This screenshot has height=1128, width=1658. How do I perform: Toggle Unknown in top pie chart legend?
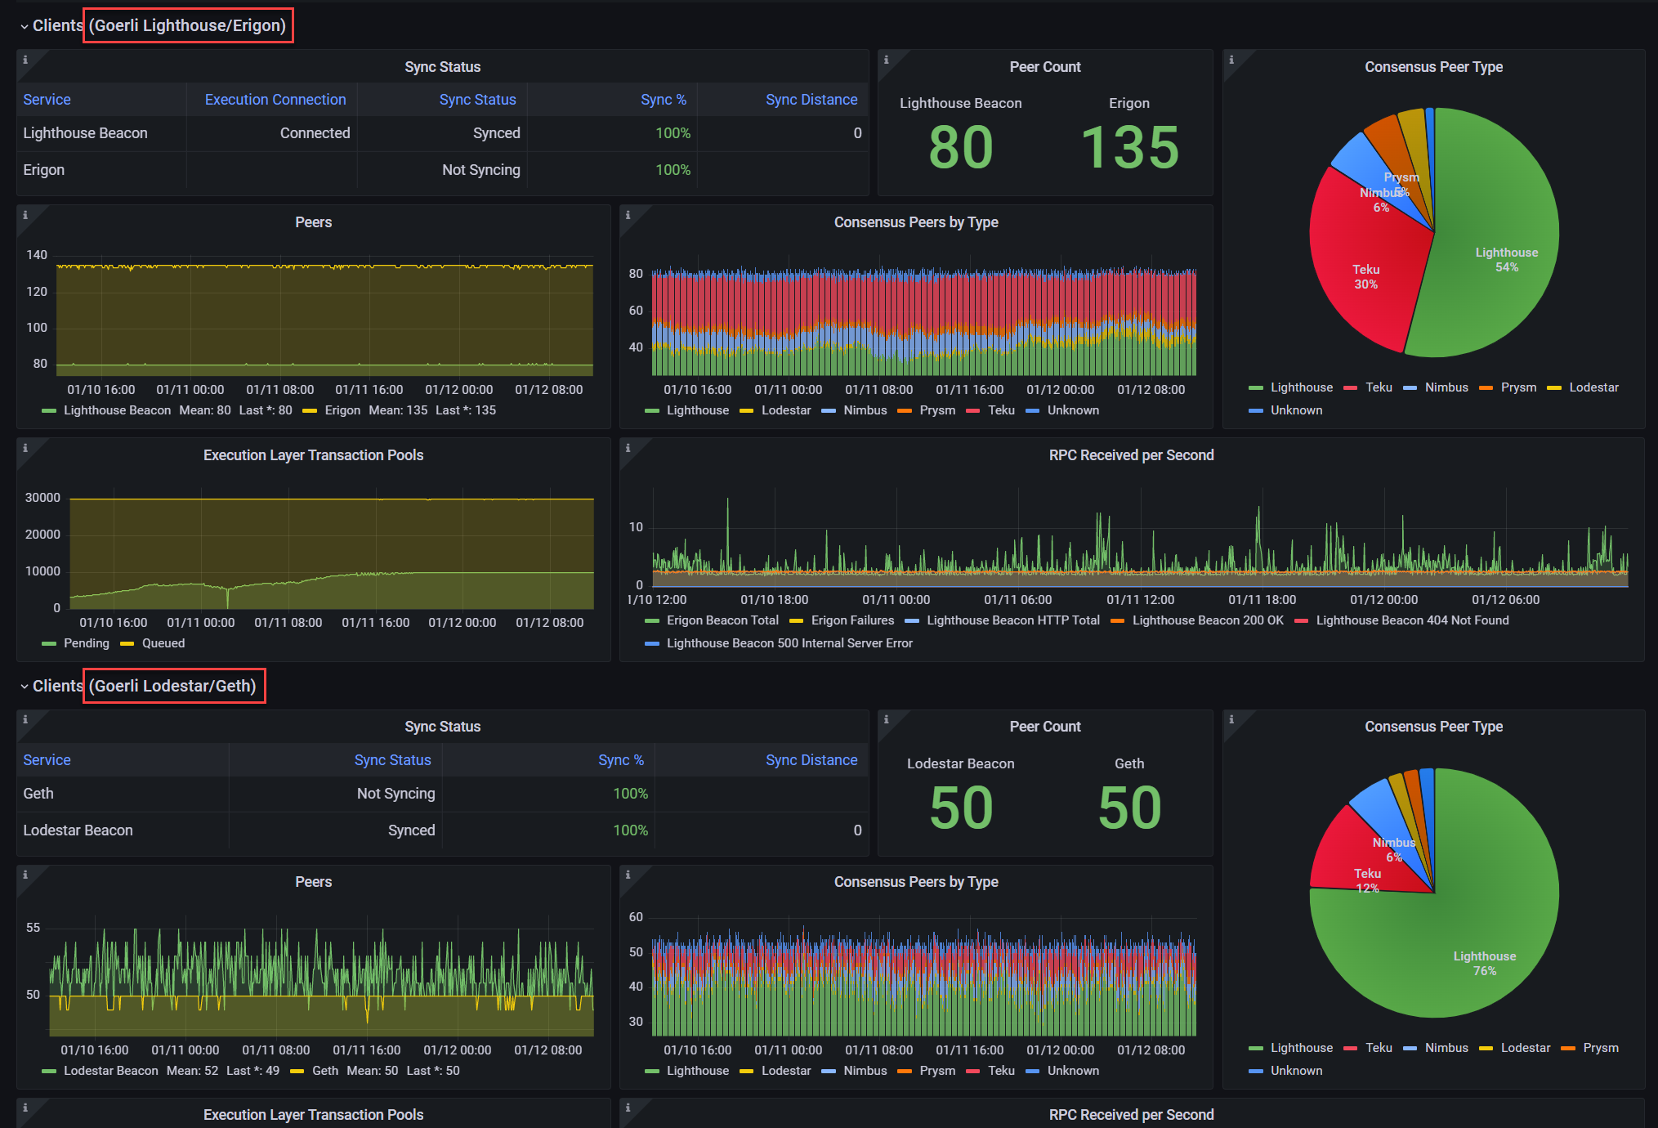pos(1296,410)
